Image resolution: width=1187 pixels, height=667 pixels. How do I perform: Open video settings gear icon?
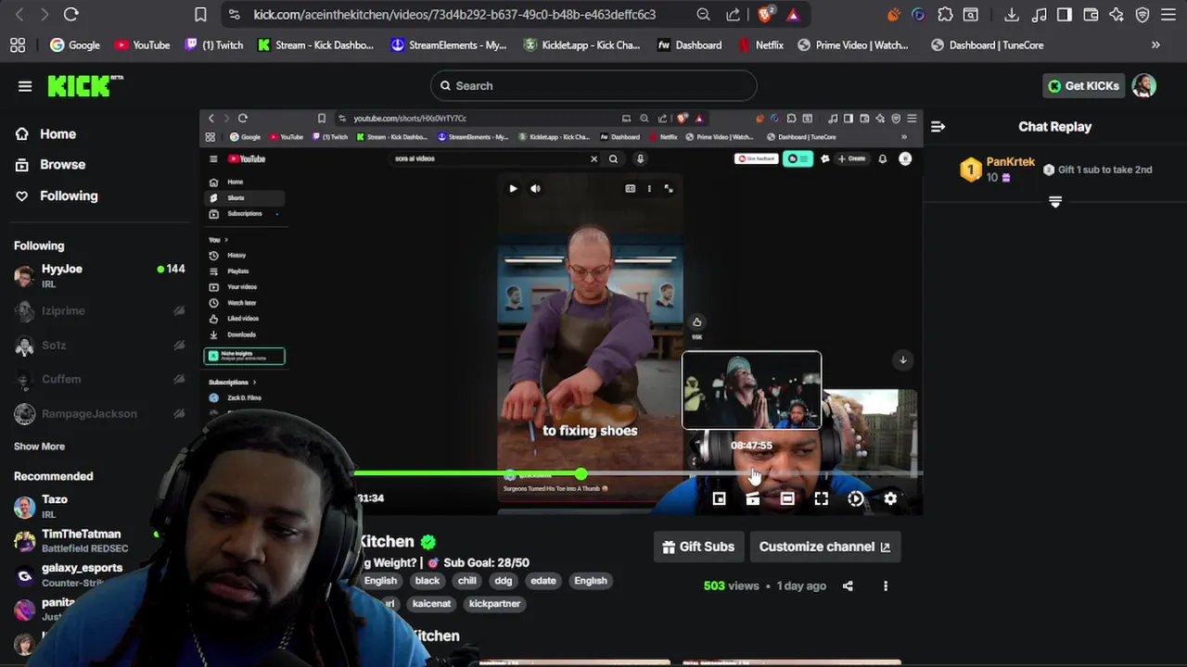click(890, 499)
